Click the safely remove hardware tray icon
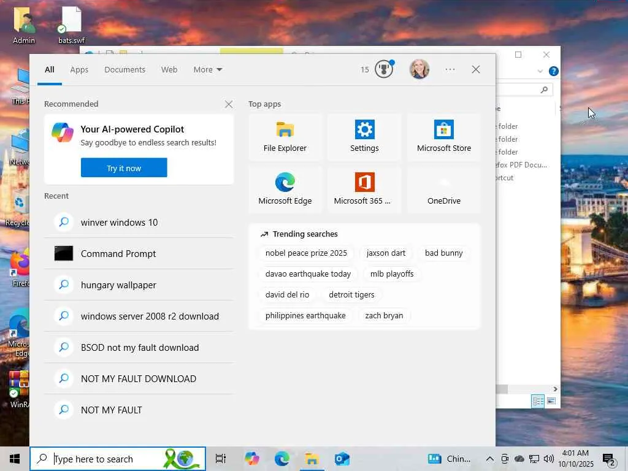 tap(505, 459)
